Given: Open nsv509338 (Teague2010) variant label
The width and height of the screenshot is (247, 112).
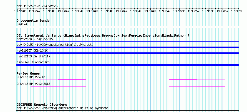Looking at the screenshot, I should click(35, 39).
